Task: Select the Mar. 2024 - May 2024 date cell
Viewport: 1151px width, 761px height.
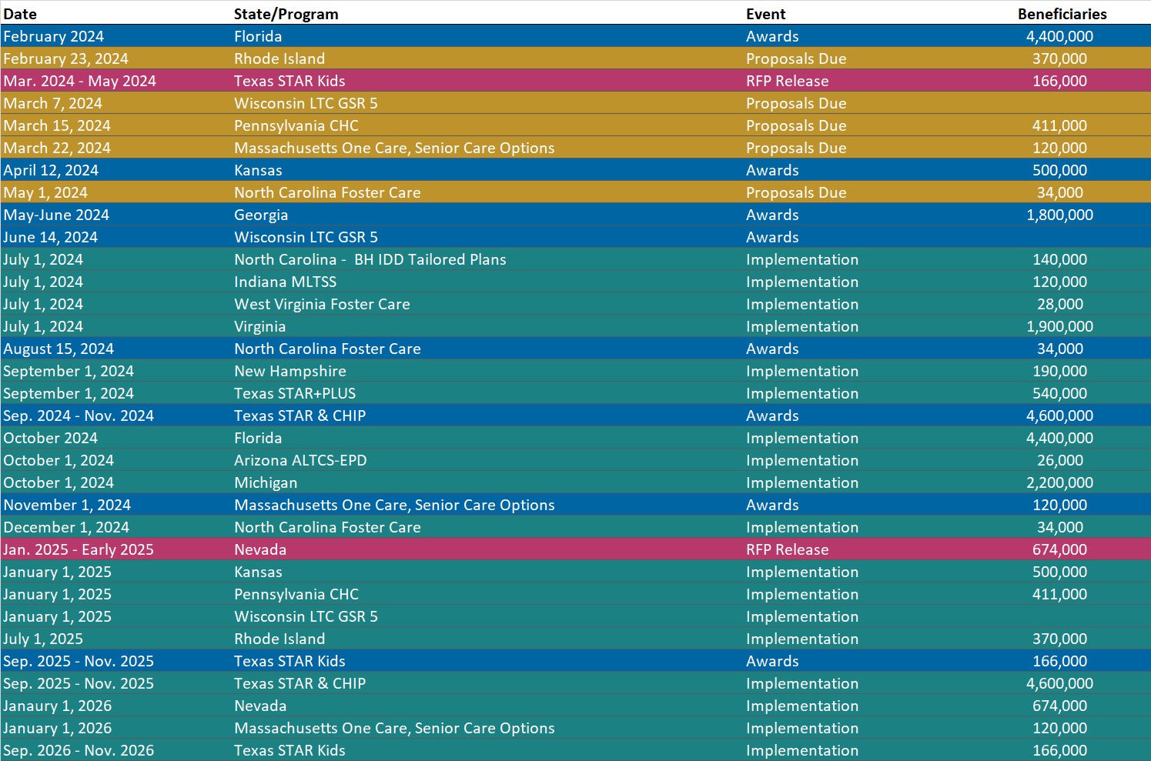Action: [79, 81]
